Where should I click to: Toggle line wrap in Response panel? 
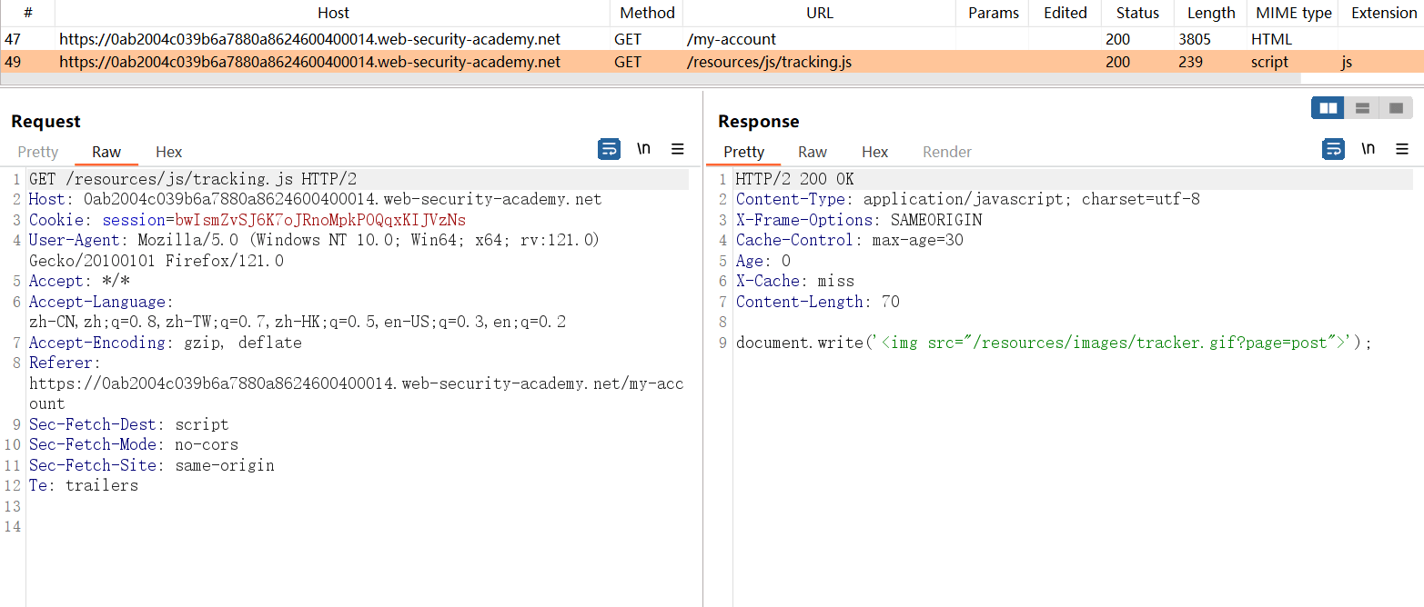[1333, 149]
